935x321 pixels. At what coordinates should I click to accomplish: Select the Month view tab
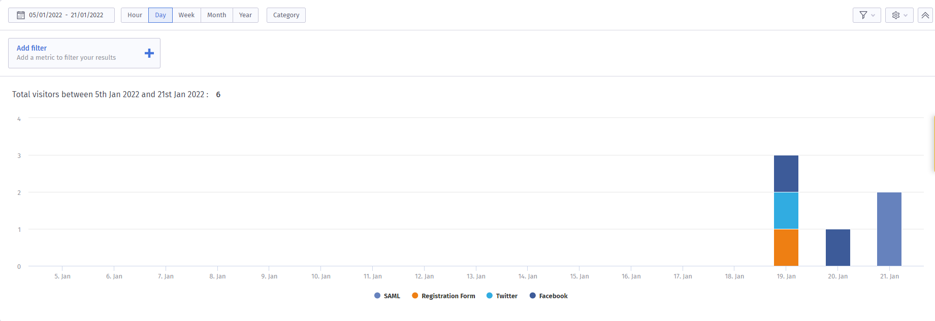coord(216,15)
